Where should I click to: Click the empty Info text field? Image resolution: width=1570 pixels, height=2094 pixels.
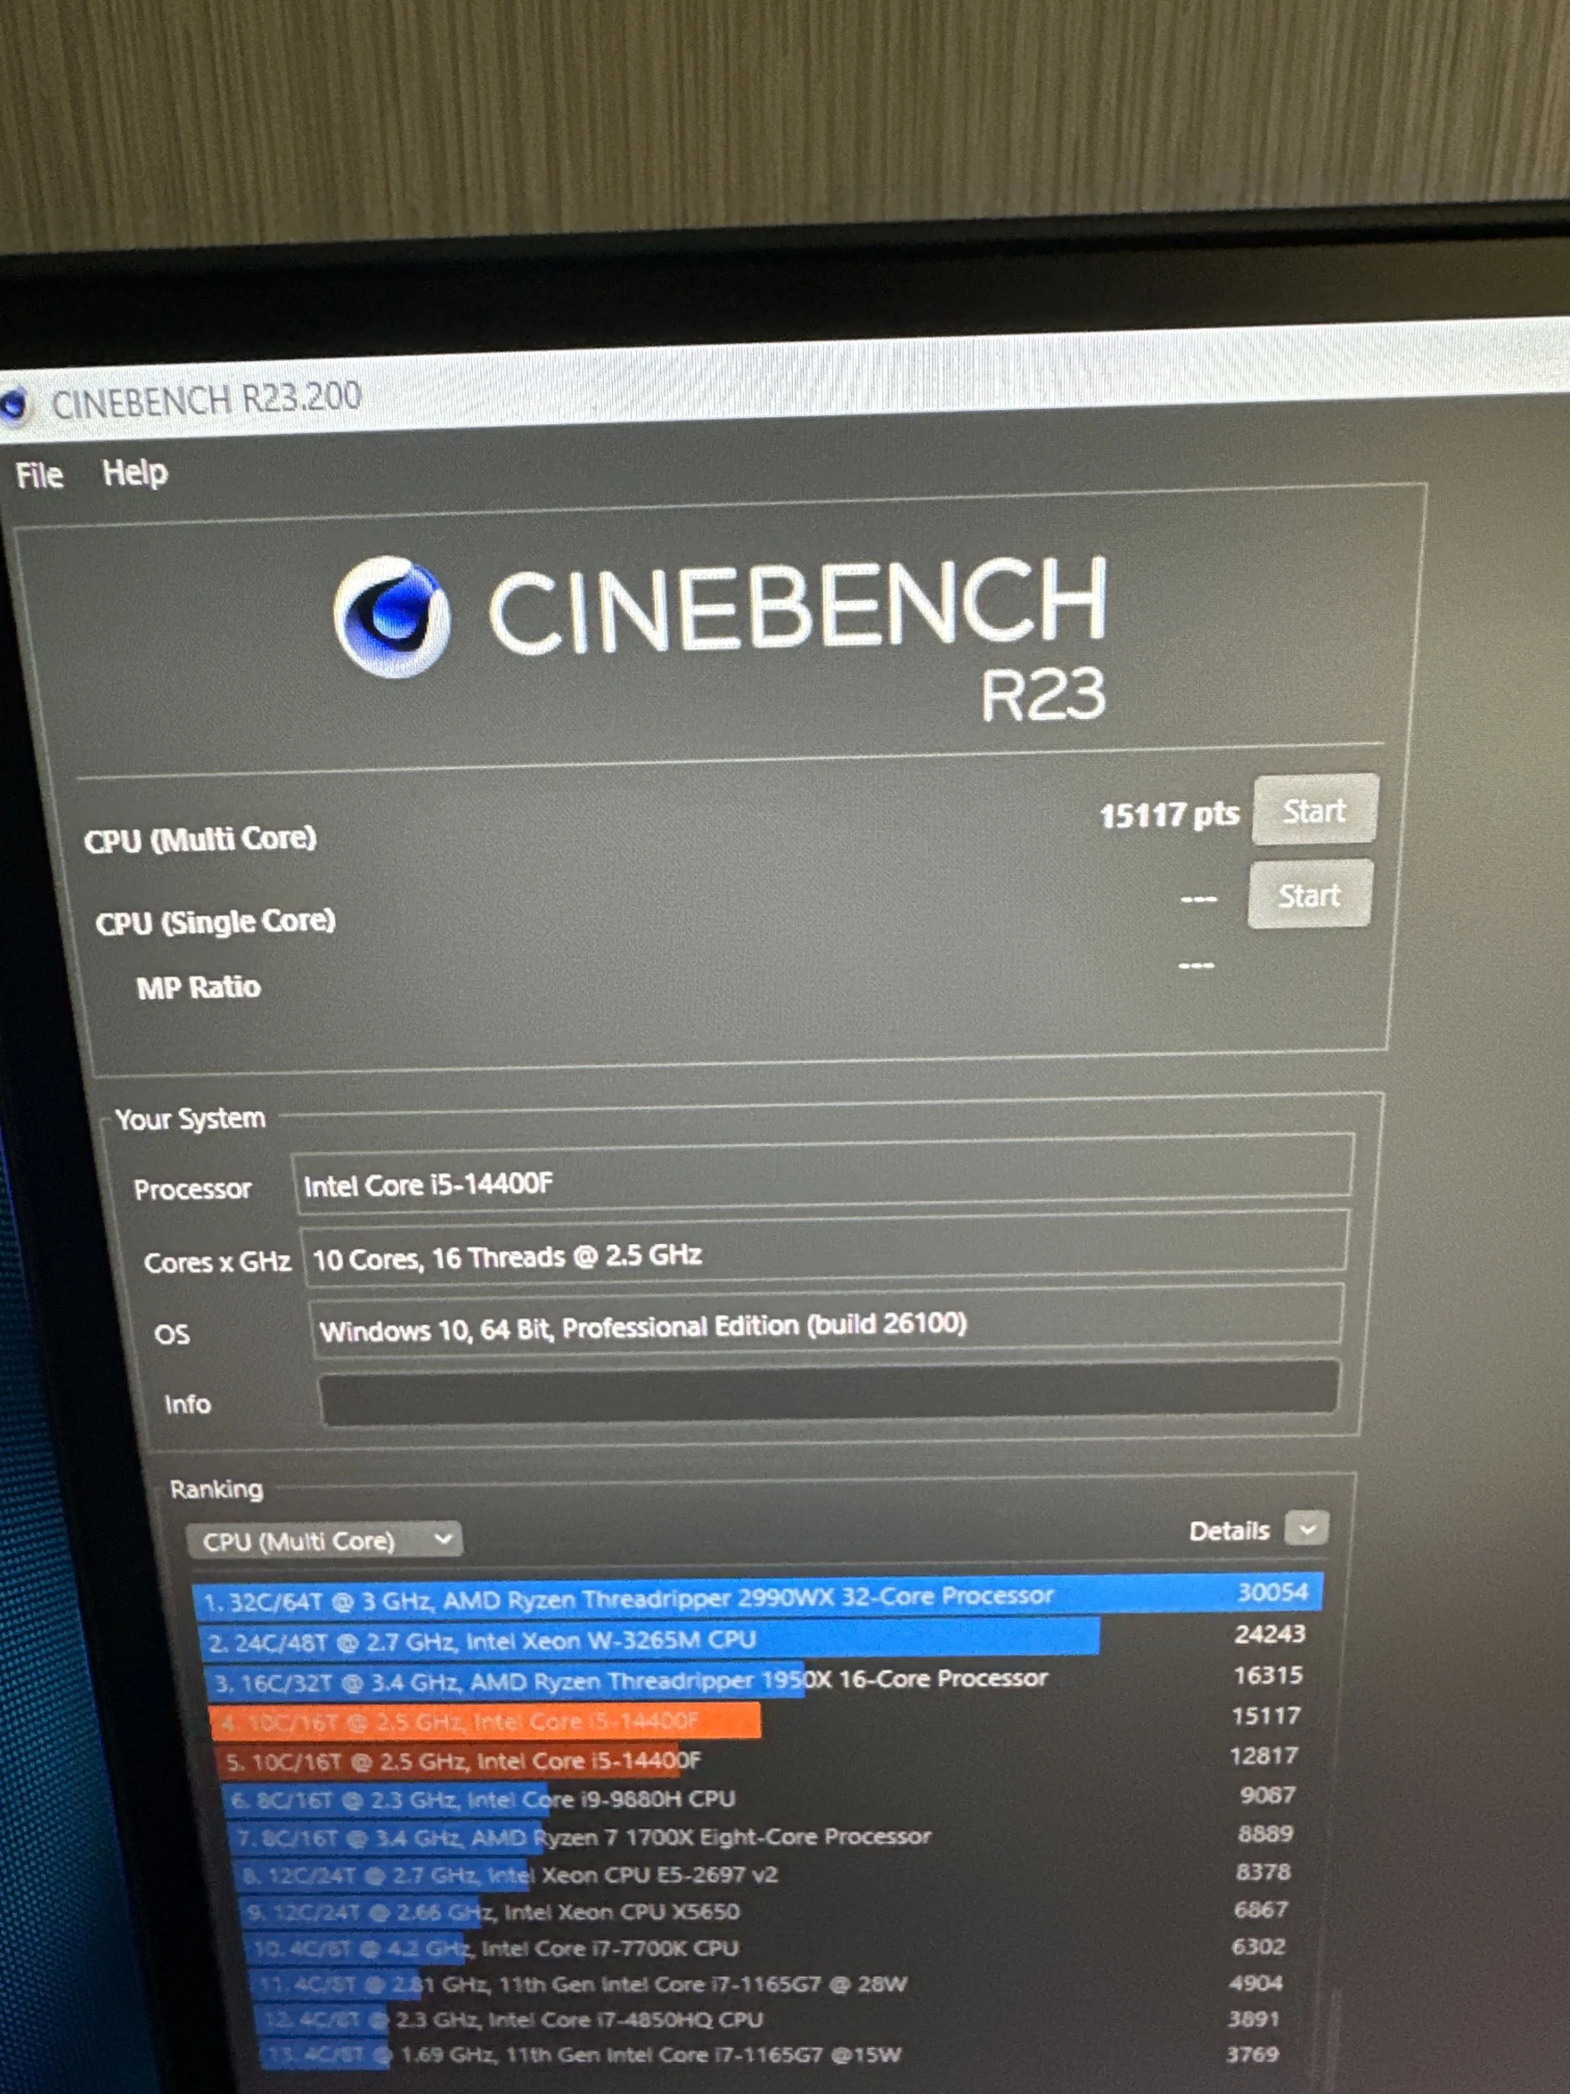828,1394
